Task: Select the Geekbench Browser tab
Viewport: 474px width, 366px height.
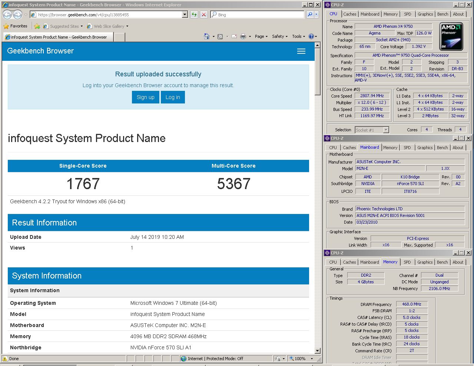Action: 58,37
